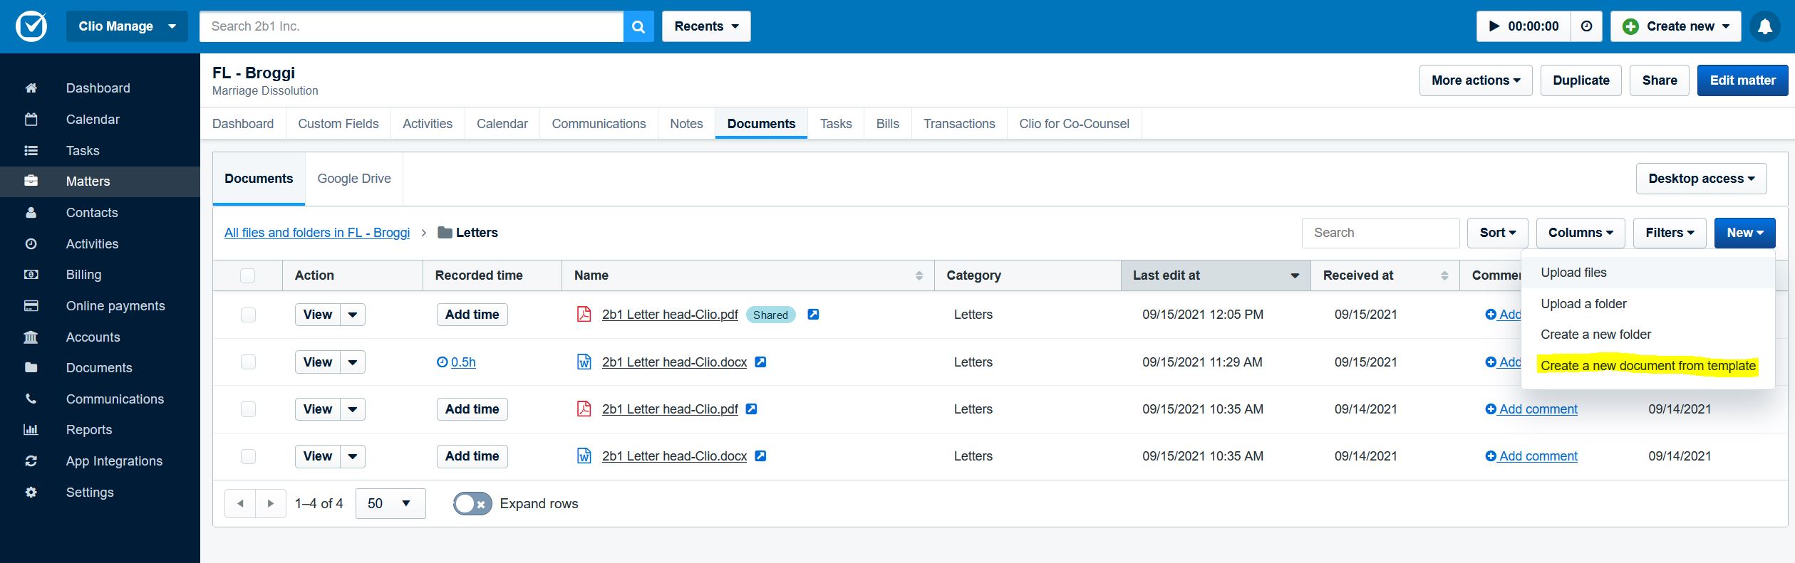Click the Communications phone icon

pyautogui.click(x=31, y=399)
